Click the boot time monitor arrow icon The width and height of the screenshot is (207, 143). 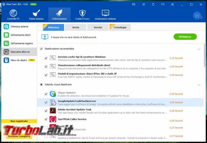[45, 37]
